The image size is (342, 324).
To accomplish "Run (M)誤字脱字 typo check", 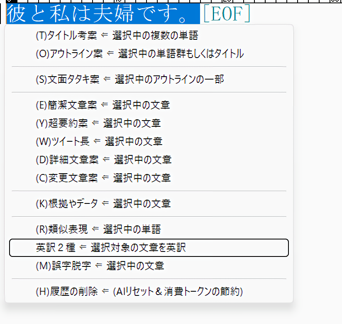I will [x=100, y=266].
